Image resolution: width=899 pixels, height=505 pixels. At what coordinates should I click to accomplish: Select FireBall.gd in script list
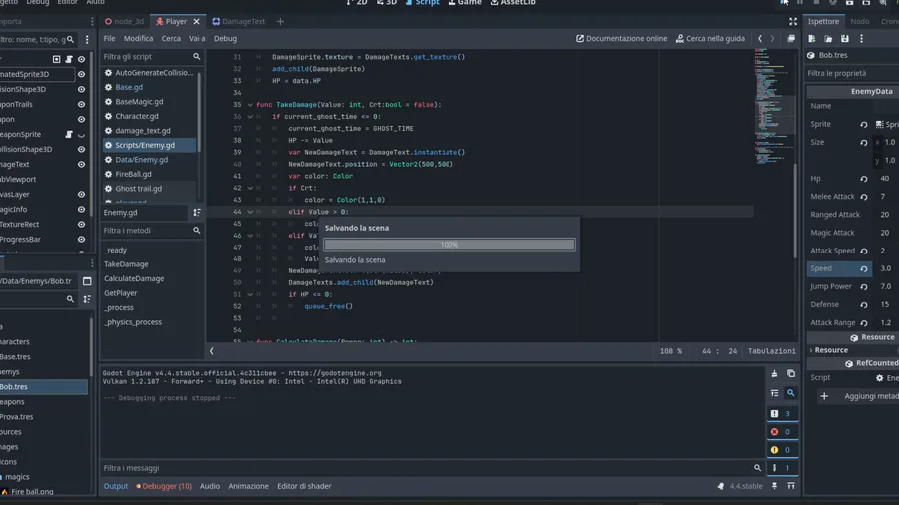coord(133,174)
